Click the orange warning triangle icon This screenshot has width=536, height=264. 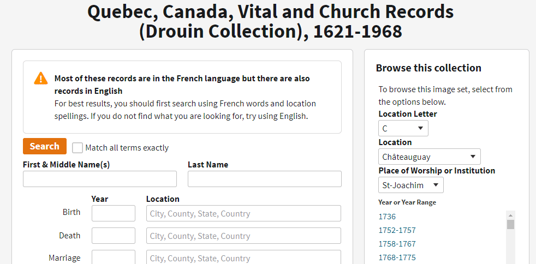pyautogui.click(x=41, y=79)
